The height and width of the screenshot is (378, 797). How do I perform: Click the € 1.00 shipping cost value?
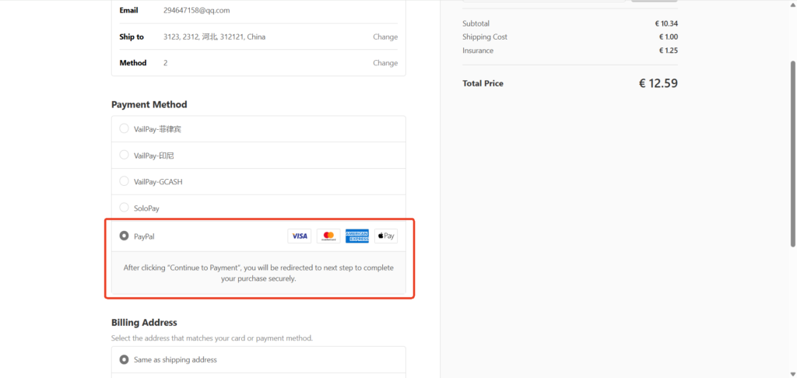tap(669, 37)
